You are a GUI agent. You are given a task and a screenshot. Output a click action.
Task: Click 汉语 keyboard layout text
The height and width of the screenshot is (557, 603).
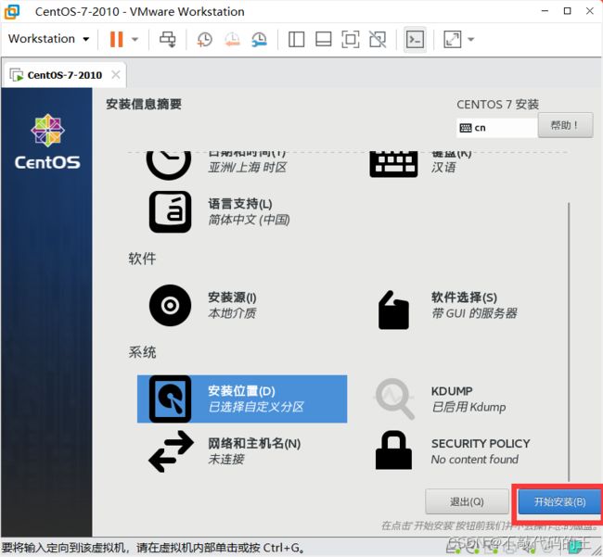tap(443, 167)
